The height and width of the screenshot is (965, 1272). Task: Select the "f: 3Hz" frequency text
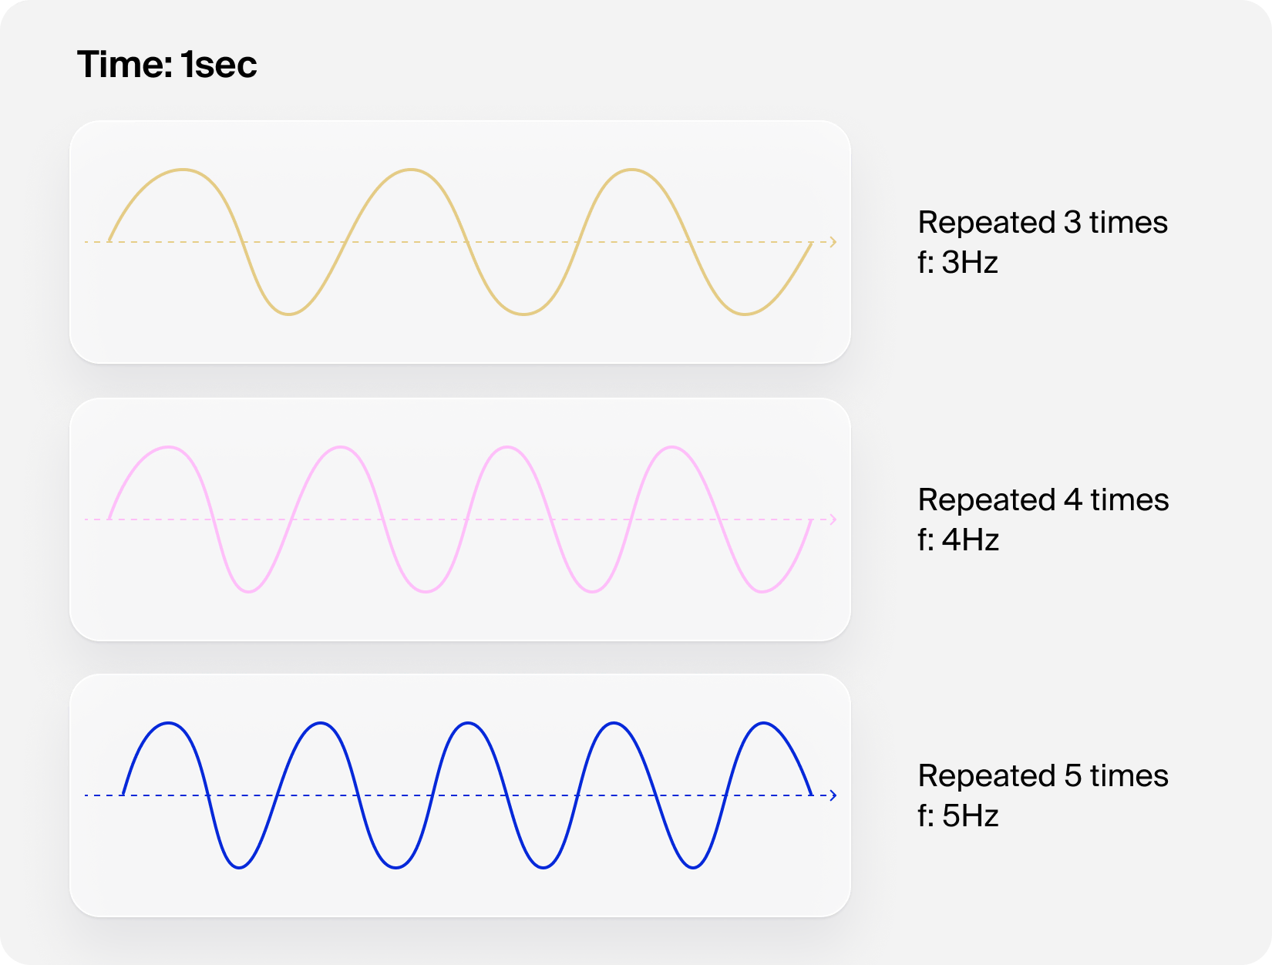point(957,263)
